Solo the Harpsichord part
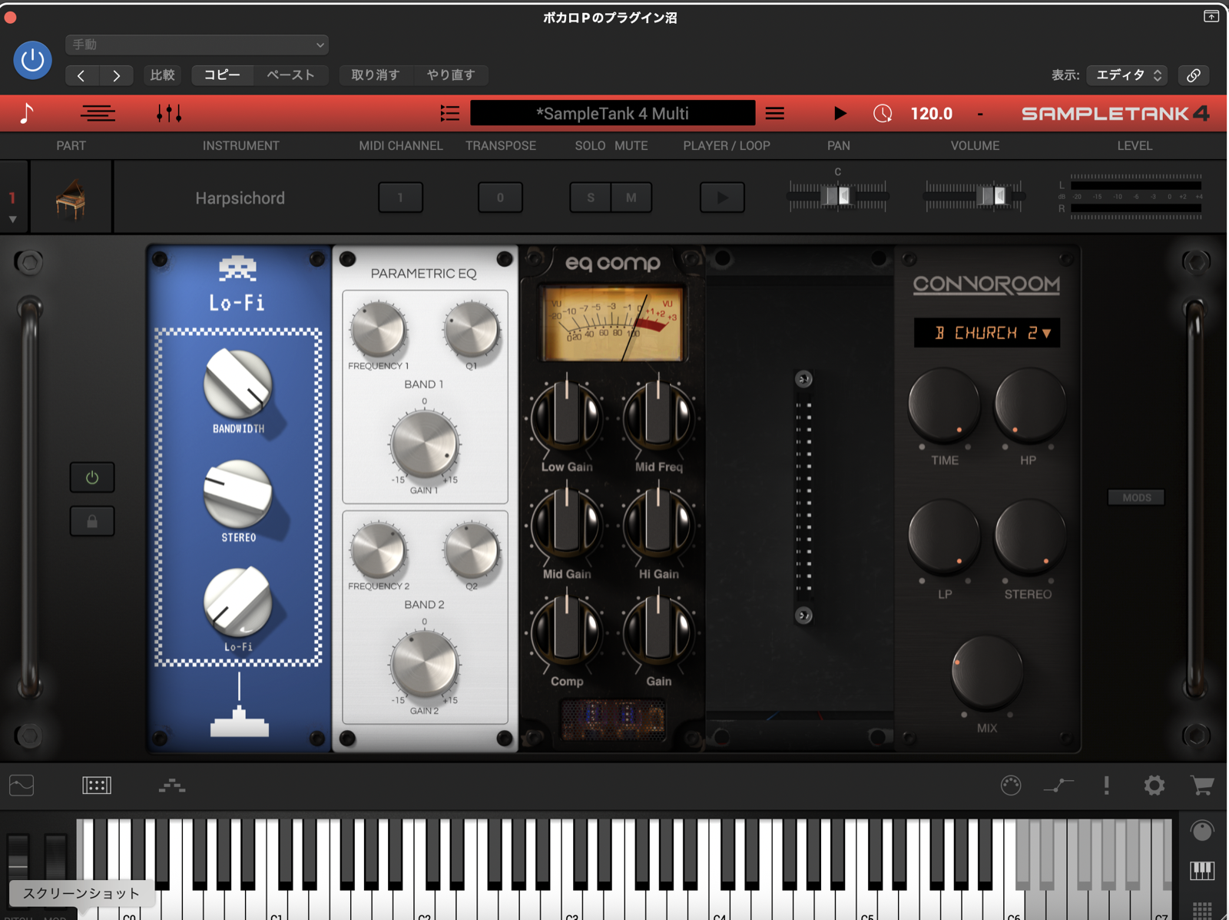 [591, 198]
